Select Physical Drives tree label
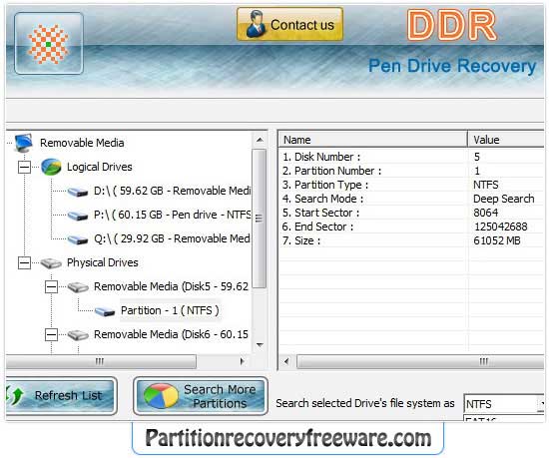Image resolution: width=549 pixels, height=458 pixels. [x=102, y=262]
